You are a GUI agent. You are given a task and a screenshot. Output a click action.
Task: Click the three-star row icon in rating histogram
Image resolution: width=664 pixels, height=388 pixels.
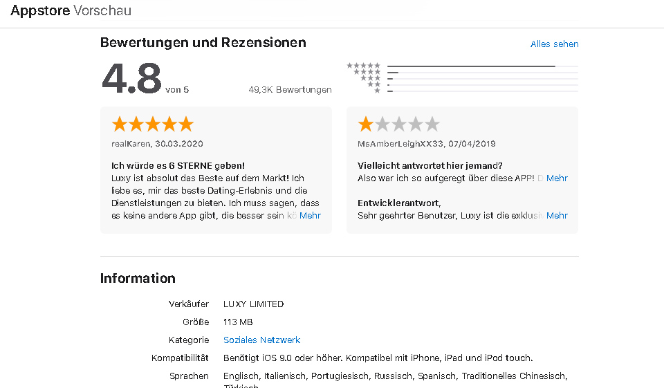click(x=370, y=78)
